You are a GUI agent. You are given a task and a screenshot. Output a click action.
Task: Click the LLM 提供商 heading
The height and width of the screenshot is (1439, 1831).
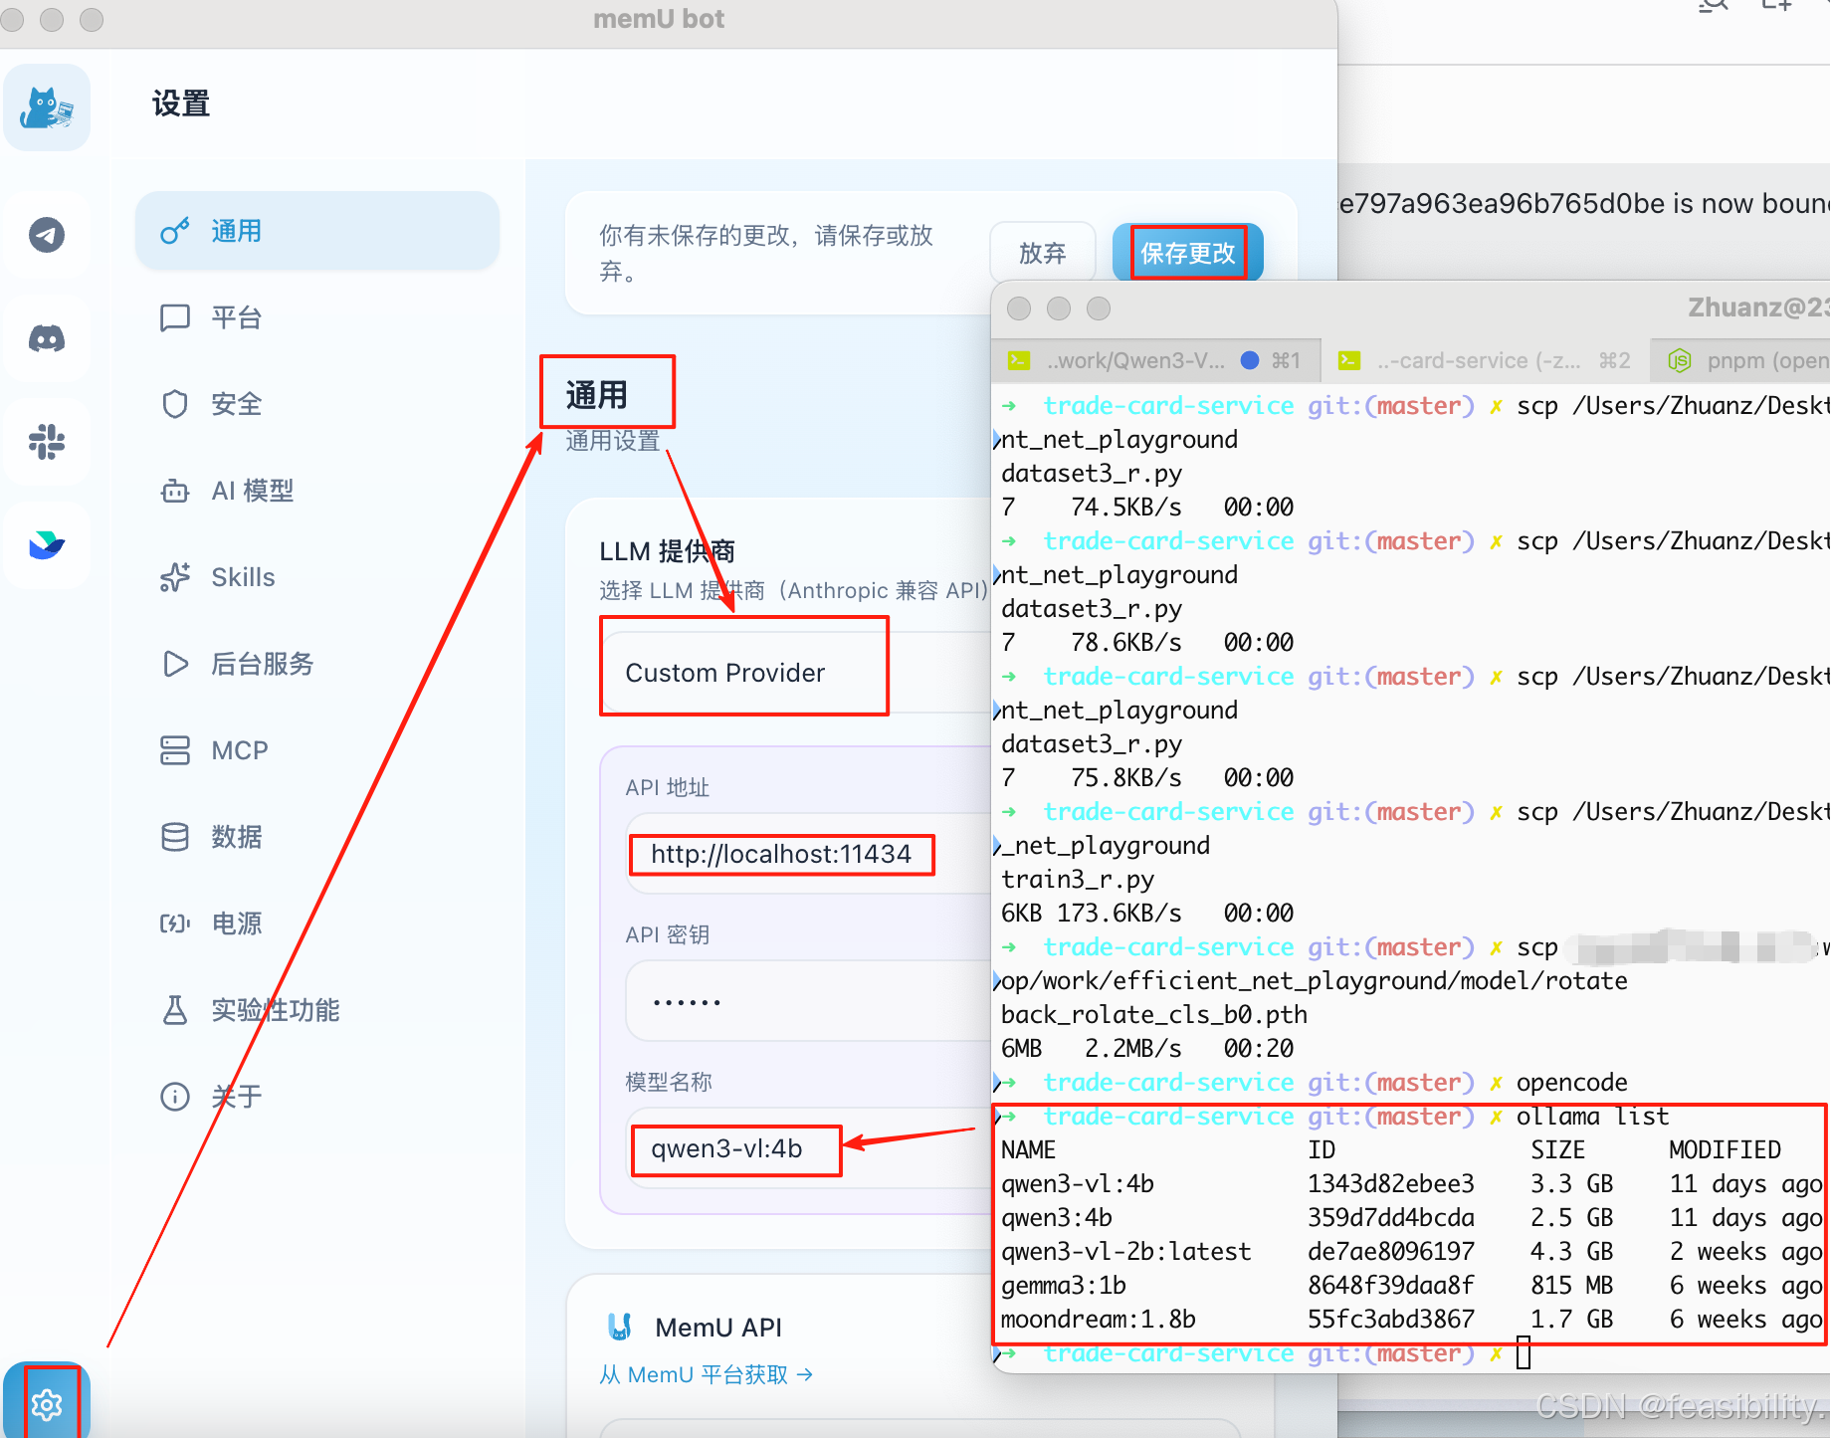668,551
